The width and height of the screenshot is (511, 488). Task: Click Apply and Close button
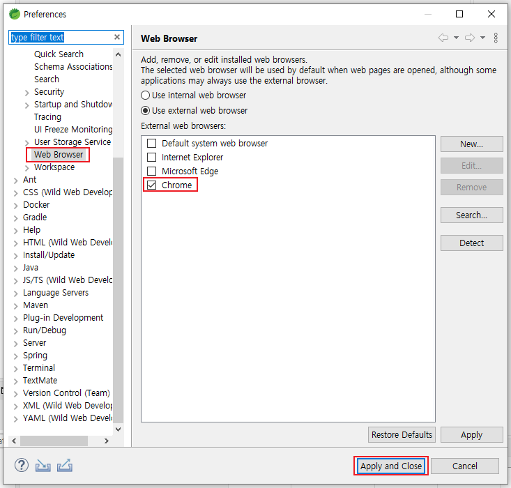point(391,466)
